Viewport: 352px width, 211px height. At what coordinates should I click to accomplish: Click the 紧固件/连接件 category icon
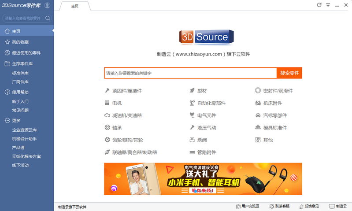[107, 90]
